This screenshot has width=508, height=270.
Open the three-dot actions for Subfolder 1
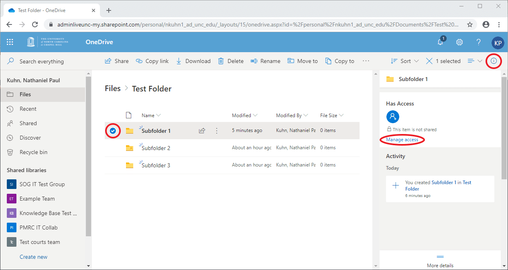217,131
